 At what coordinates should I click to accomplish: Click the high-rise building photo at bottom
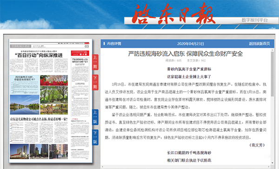[19, 151]
